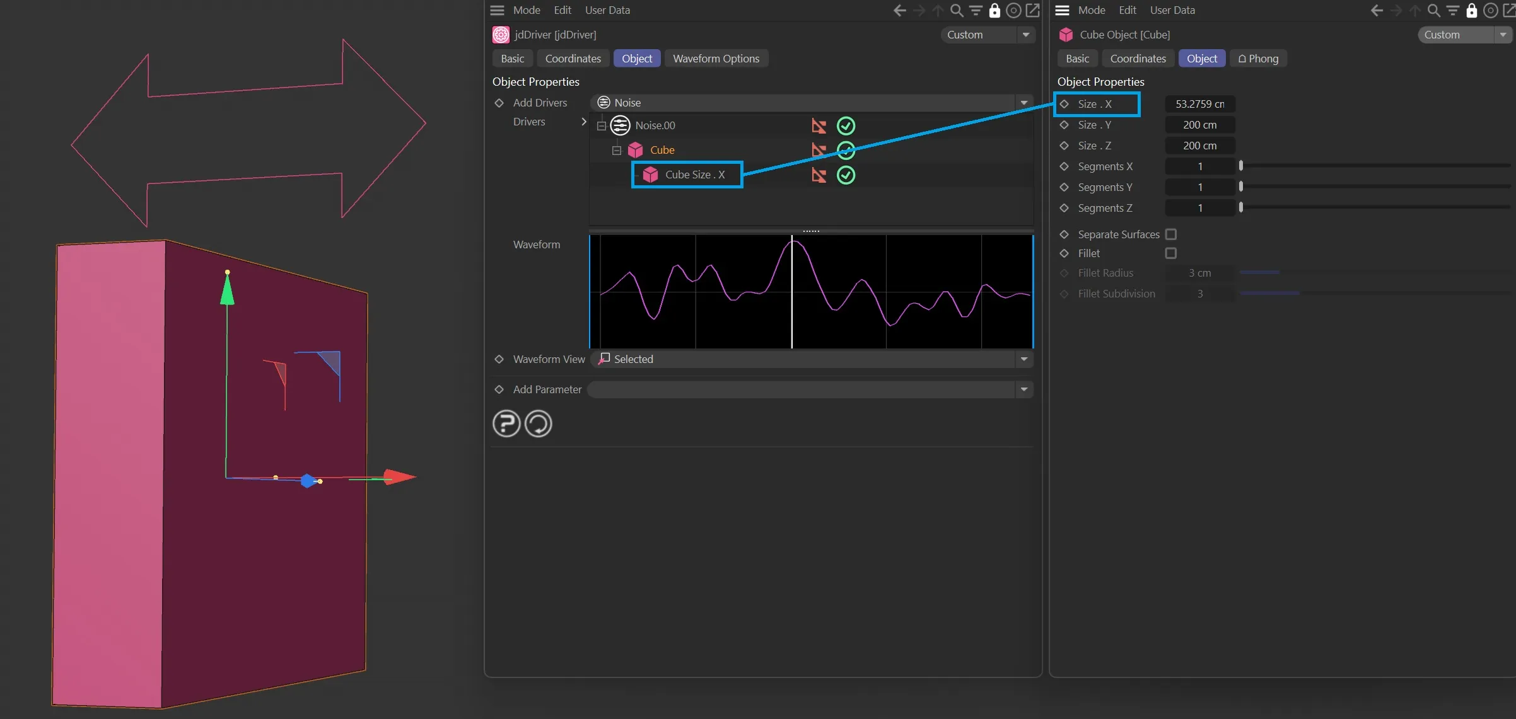Open the Phong tab in Cube panel
Screen dimensions: 1516x719
tap(1258, 59)
